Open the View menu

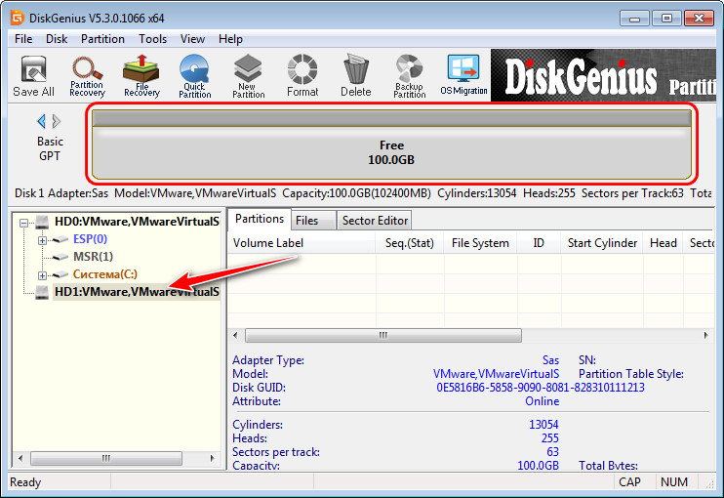192,39
